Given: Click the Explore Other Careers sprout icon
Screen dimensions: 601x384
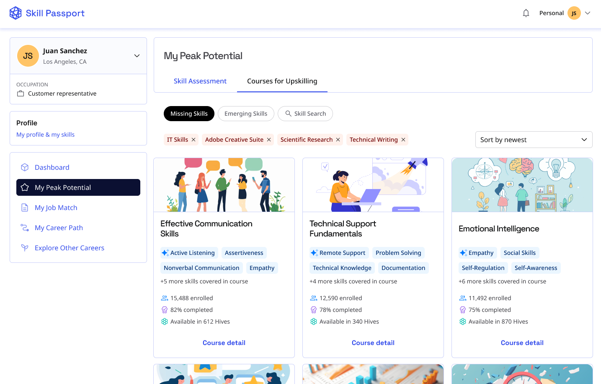Looking at the screenshot, I should pos(25,248).
